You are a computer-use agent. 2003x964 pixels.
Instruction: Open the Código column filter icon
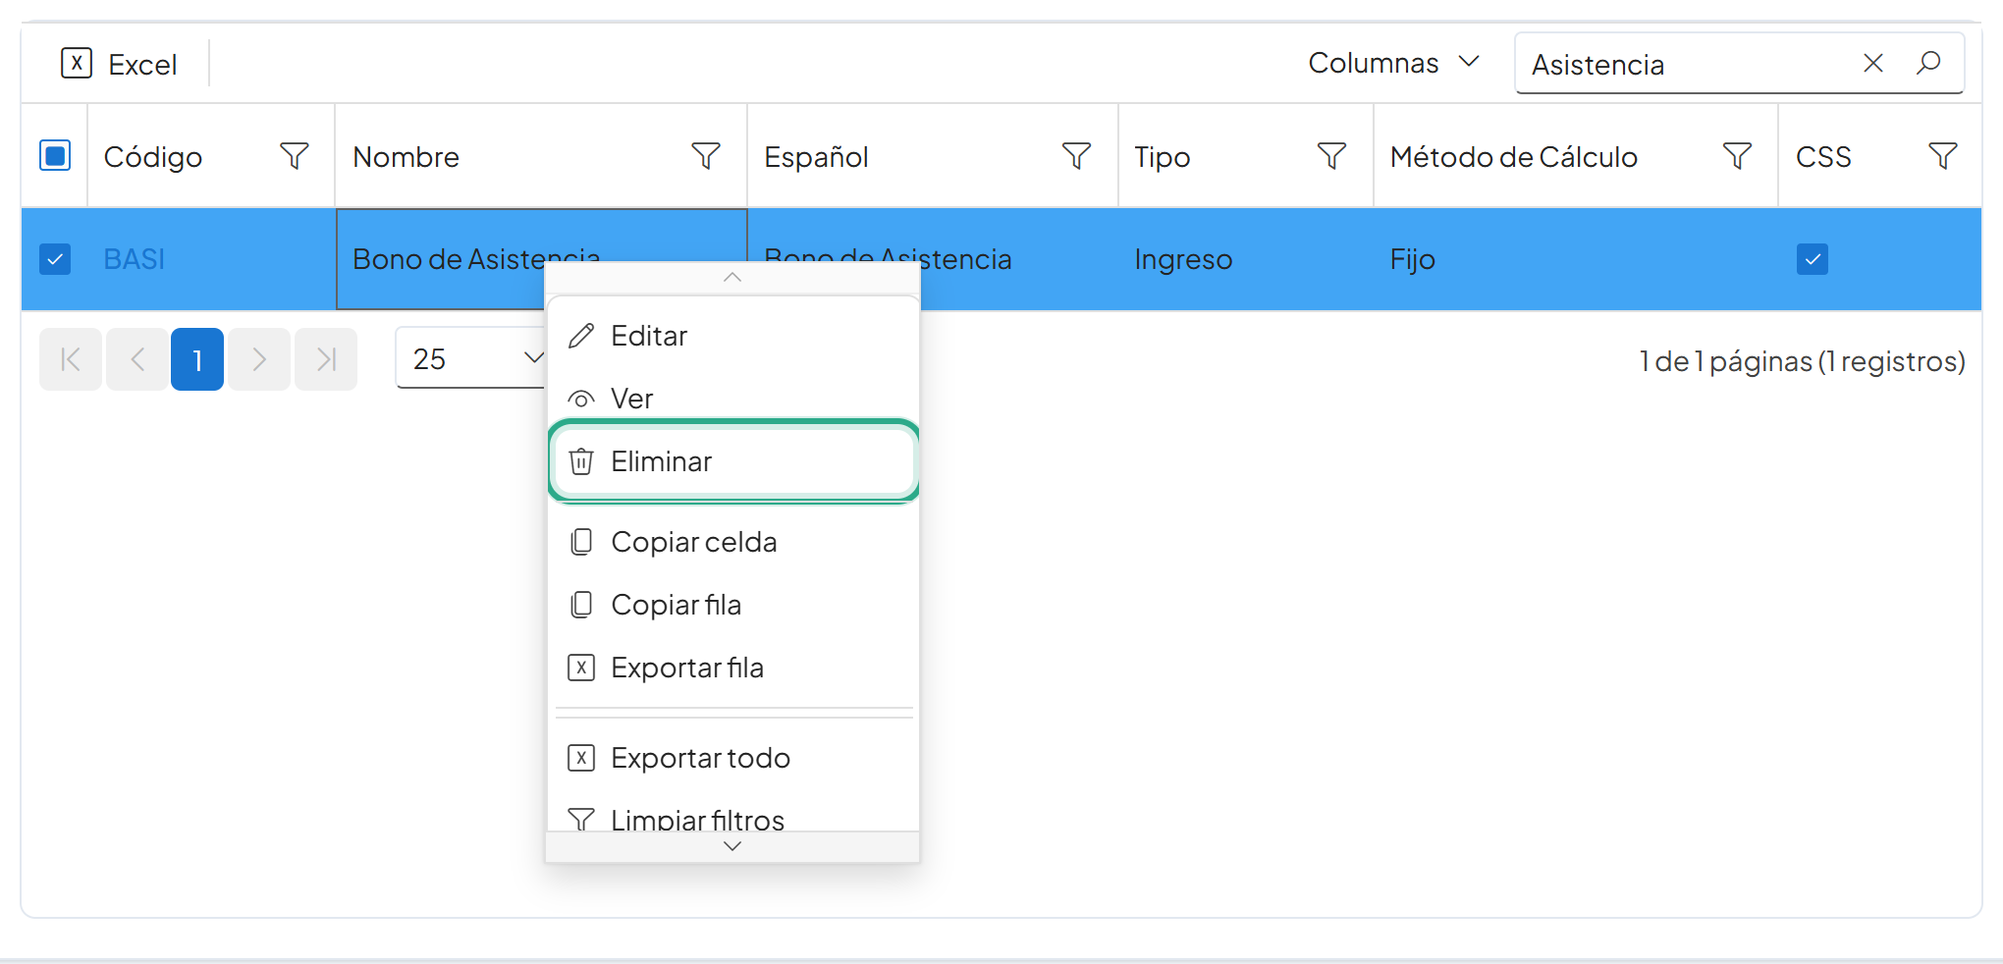(x=295, y=156)
